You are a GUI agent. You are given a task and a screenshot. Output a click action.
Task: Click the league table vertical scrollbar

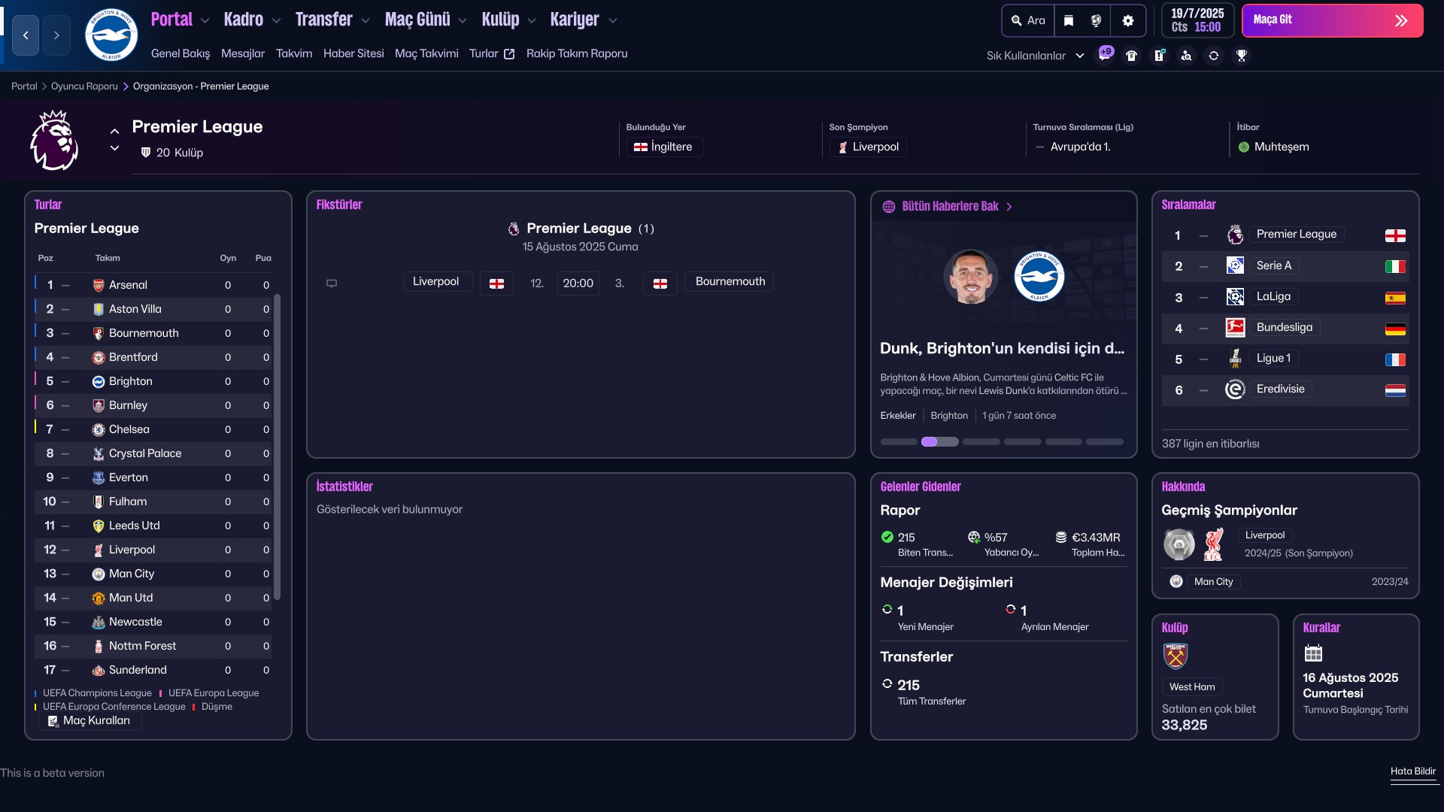point(277,447)
